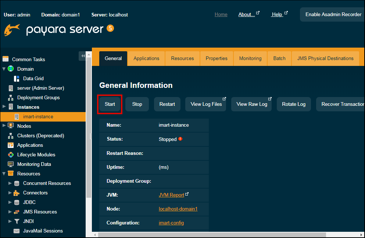Start the imart-instance server
365x238 pixels.
pos(110,104)
